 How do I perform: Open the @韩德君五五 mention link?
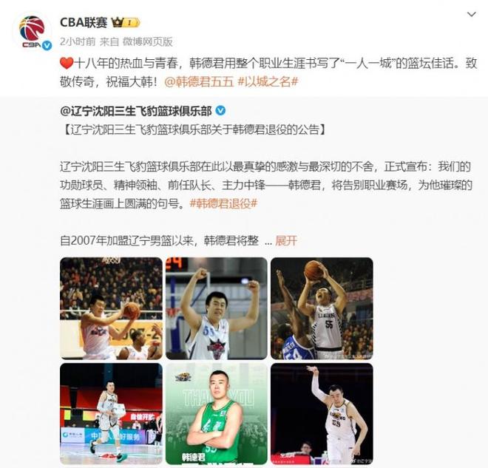[x=199, y=82]
